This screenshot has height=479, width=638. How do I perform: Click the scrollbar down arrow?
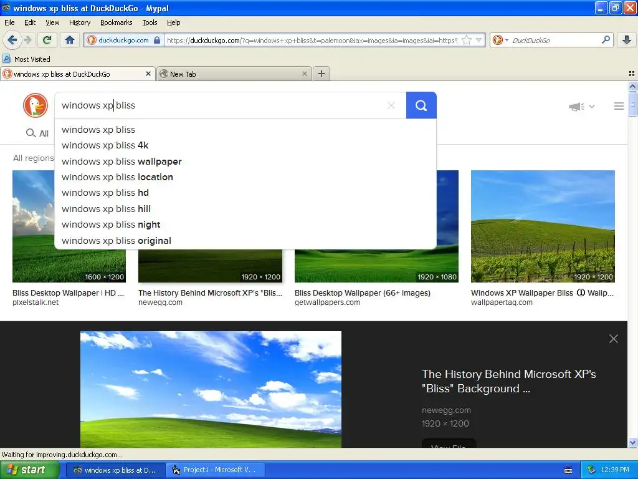[632, 442]
